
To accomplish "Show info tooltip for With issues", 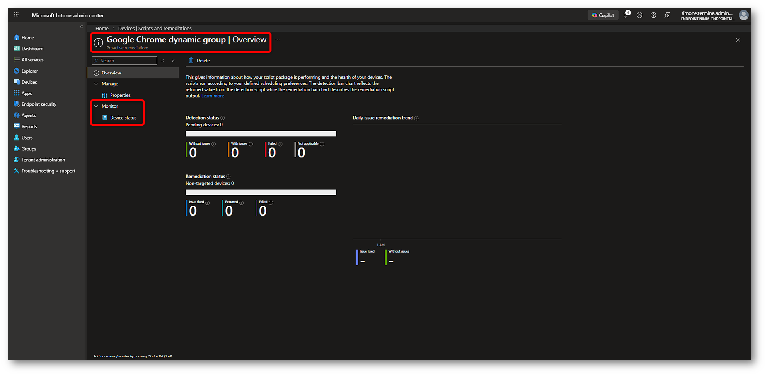I will (251, 144).
